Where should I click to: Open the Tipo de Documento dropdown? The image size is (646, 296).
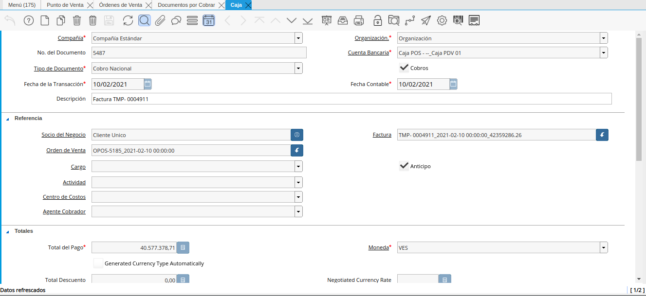click(298, 69)
